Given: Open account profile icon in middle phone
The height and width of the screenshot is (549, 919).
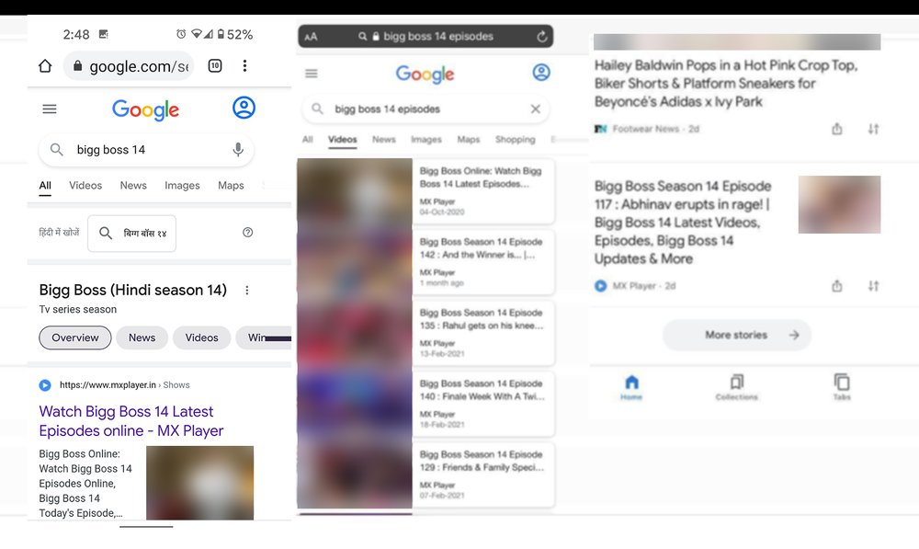Looking at the screenshot, I should coord(541,73).
